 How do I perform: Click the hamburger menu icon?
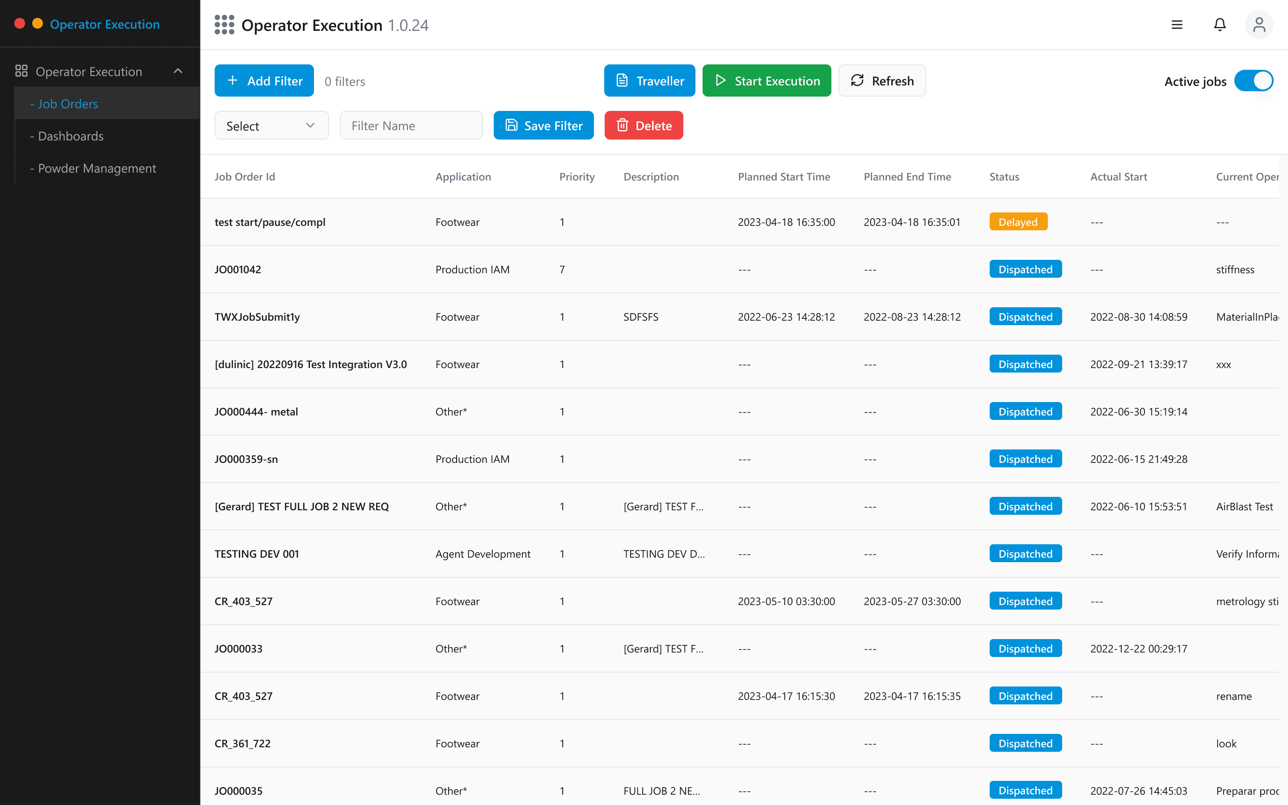(1177, 25)
